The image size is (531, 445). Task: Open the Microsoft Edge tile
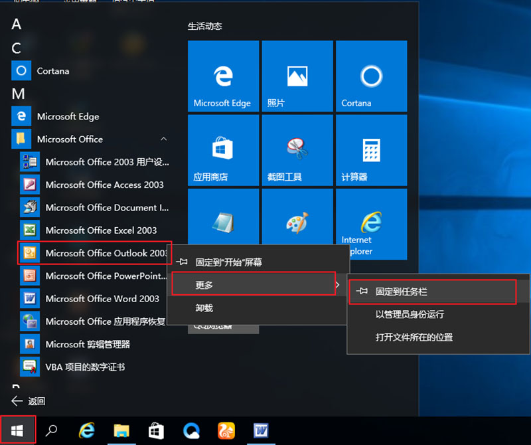coord(224,76)
